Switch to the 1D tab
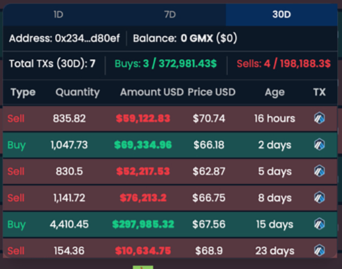The image size is (342, 269). (x=58, y=15)
